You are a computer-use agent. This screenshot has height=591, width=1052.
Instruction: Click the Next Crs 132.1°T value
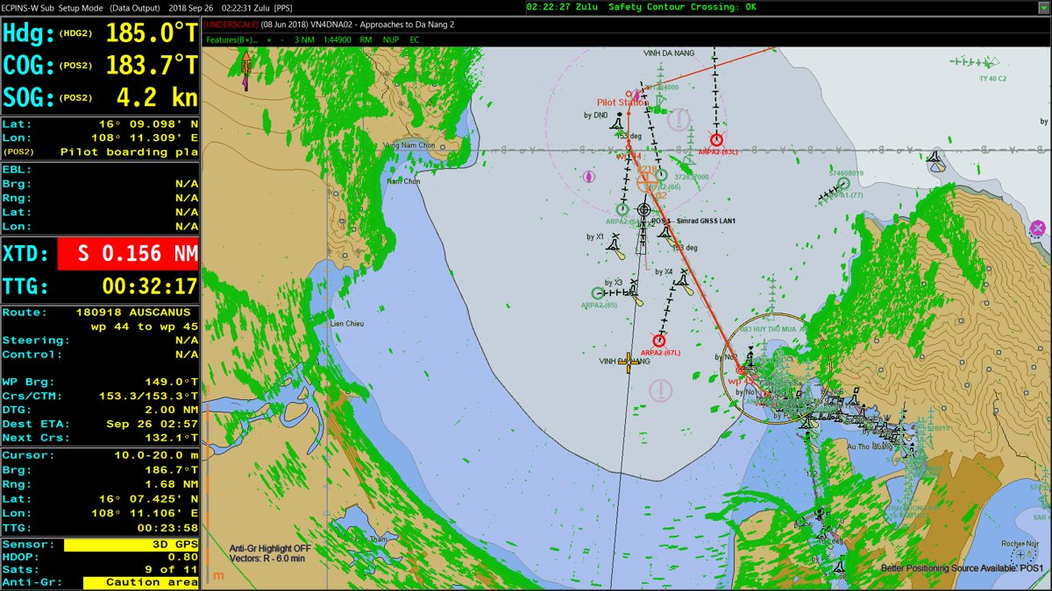click(x=171, y=438)
